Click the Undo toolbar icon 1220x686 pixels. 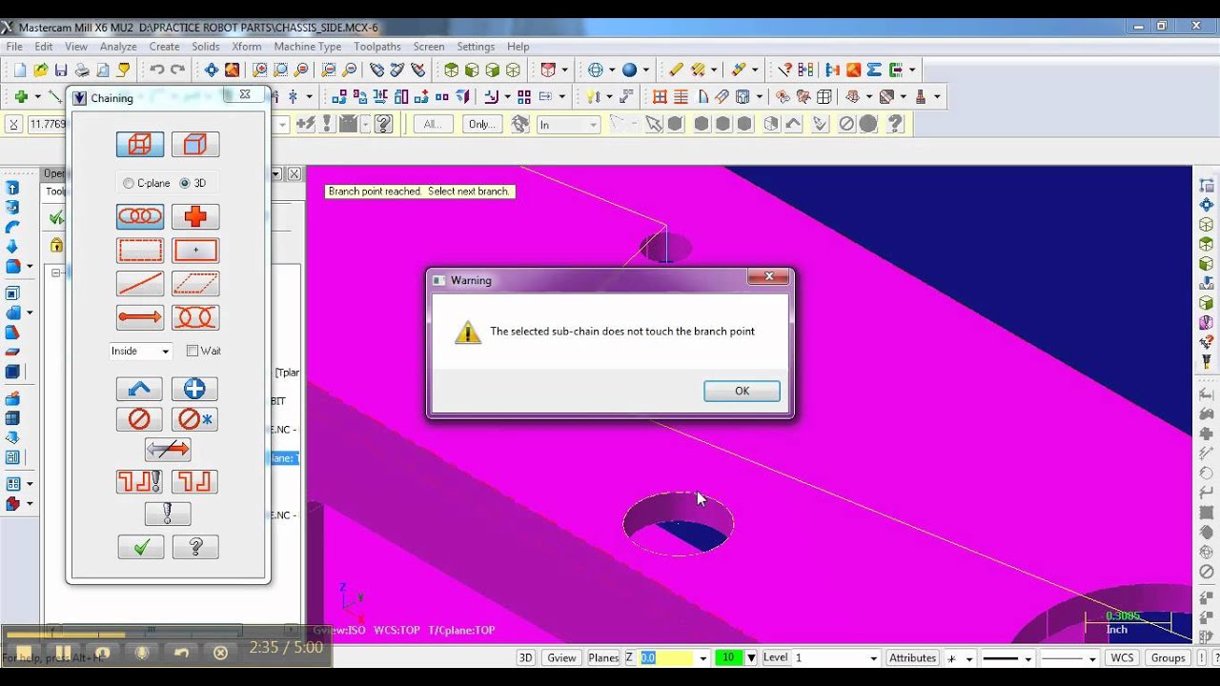[157, 70]
